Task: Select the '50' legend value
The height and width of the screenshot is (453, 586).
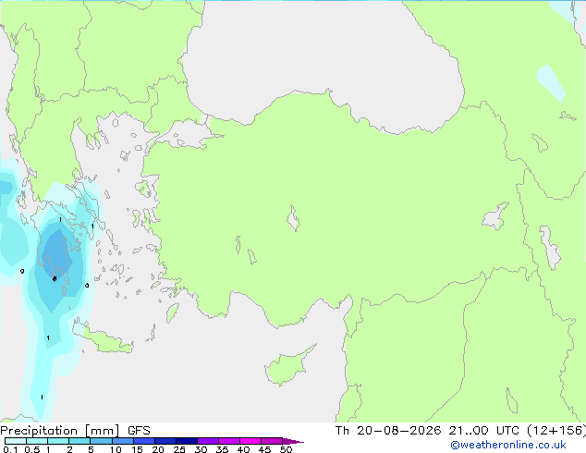Action: pyautogui.click(x=286, y=449)
